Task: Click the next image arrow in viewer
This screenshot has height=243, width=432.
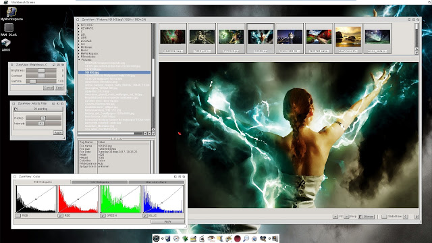Action: (x=416, y=217)
